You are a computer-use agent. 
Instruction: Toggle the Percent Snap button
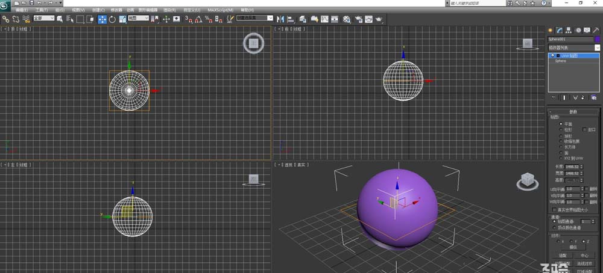pyautogui.click(x=209, y=19)
